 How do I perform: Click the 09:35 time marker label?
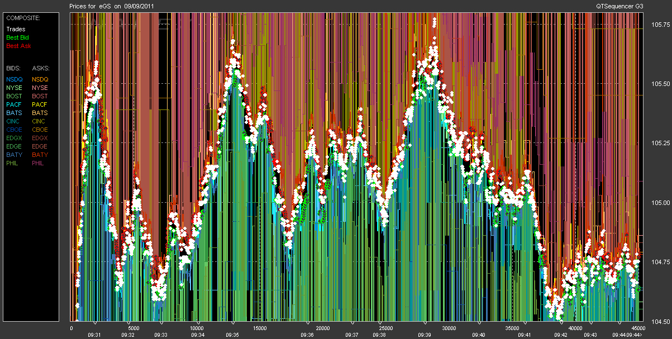pyautogui.click(x=232, y=335)
